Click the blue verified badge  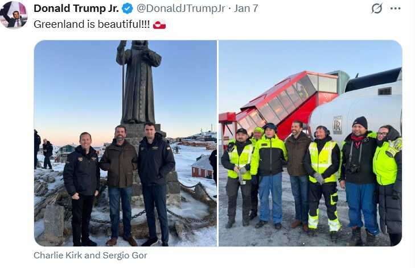[x=128, y=9]
